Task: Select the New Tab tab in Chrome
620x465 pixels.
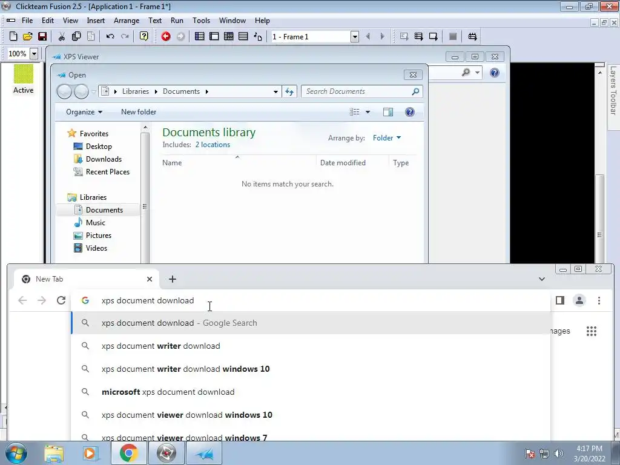Action: pos(87,279)
